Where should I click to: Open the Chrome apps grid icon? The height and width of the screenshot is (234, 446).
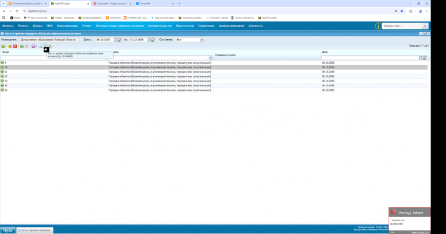[x=3, y=17]
